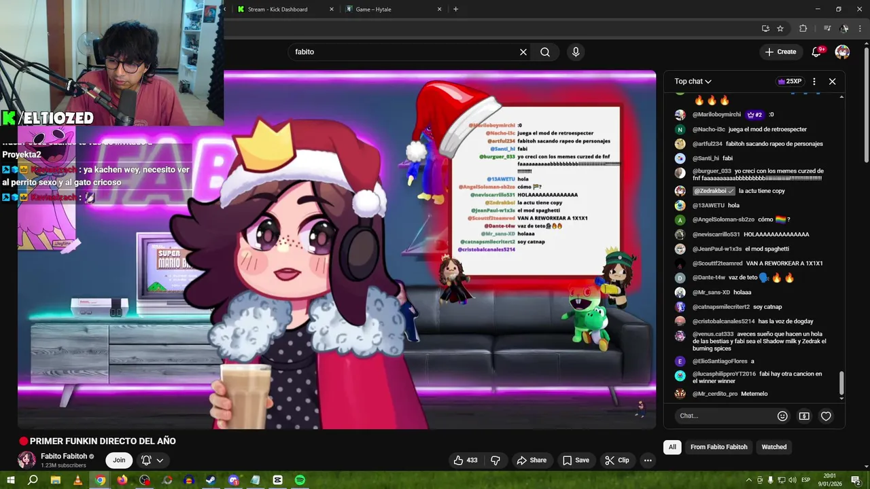Select the From Fabito Fabitoh chip
Image resolution: width=870 pixels, height=489 pixels.
pos(718,447)
